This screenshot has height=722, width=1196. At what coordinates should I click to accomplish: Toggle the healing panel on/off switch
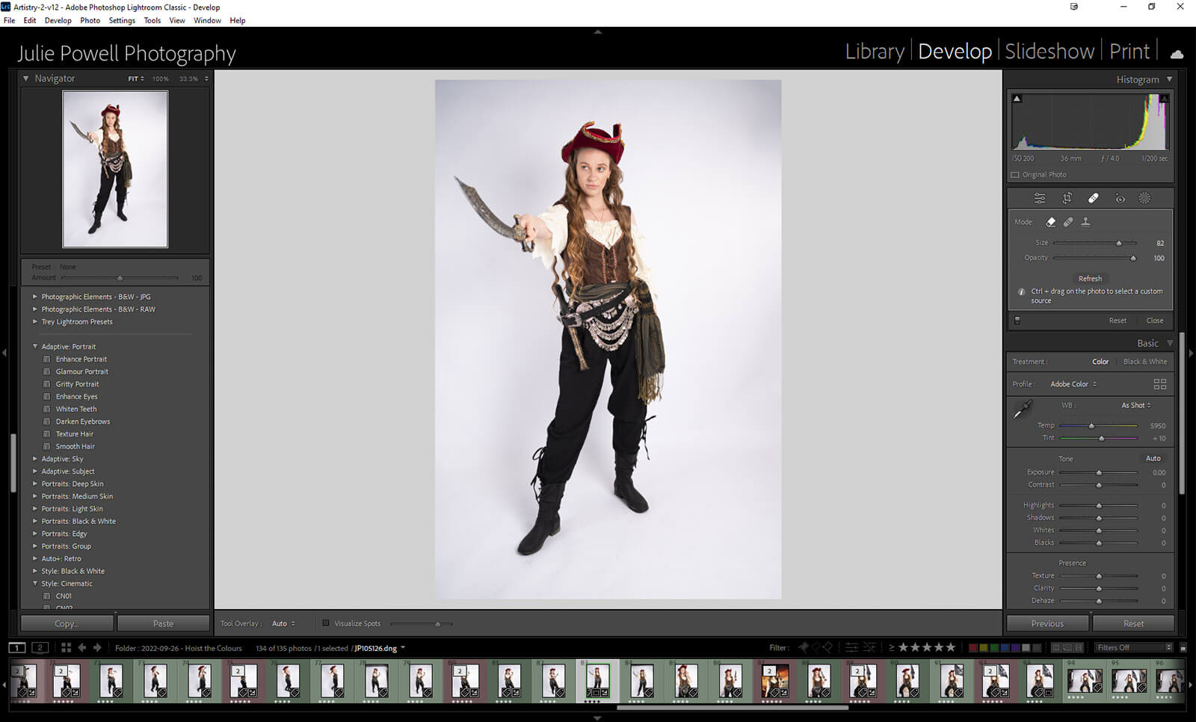coord(1017,321)
